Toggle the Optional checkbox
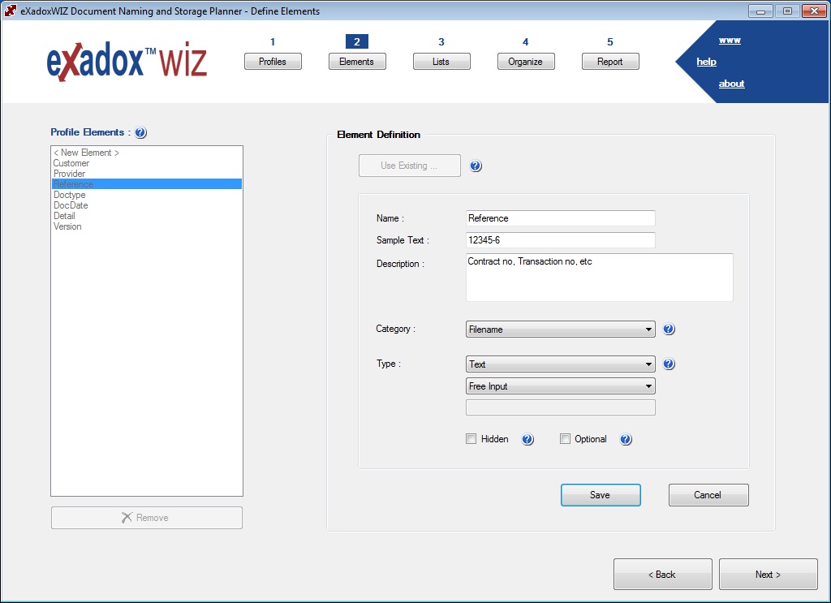 click(566, 439)
